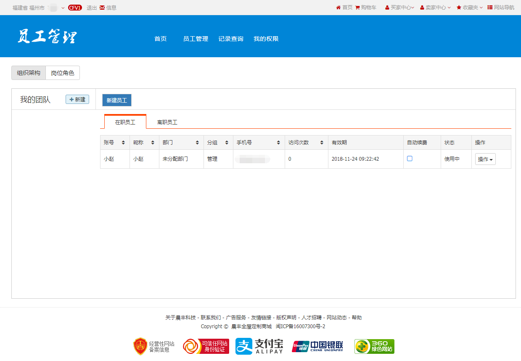The width and height of the screenshot is (521, 361).
Task: Open the 买家中心 dropdown menu
Action: click(x=400, y=8)
